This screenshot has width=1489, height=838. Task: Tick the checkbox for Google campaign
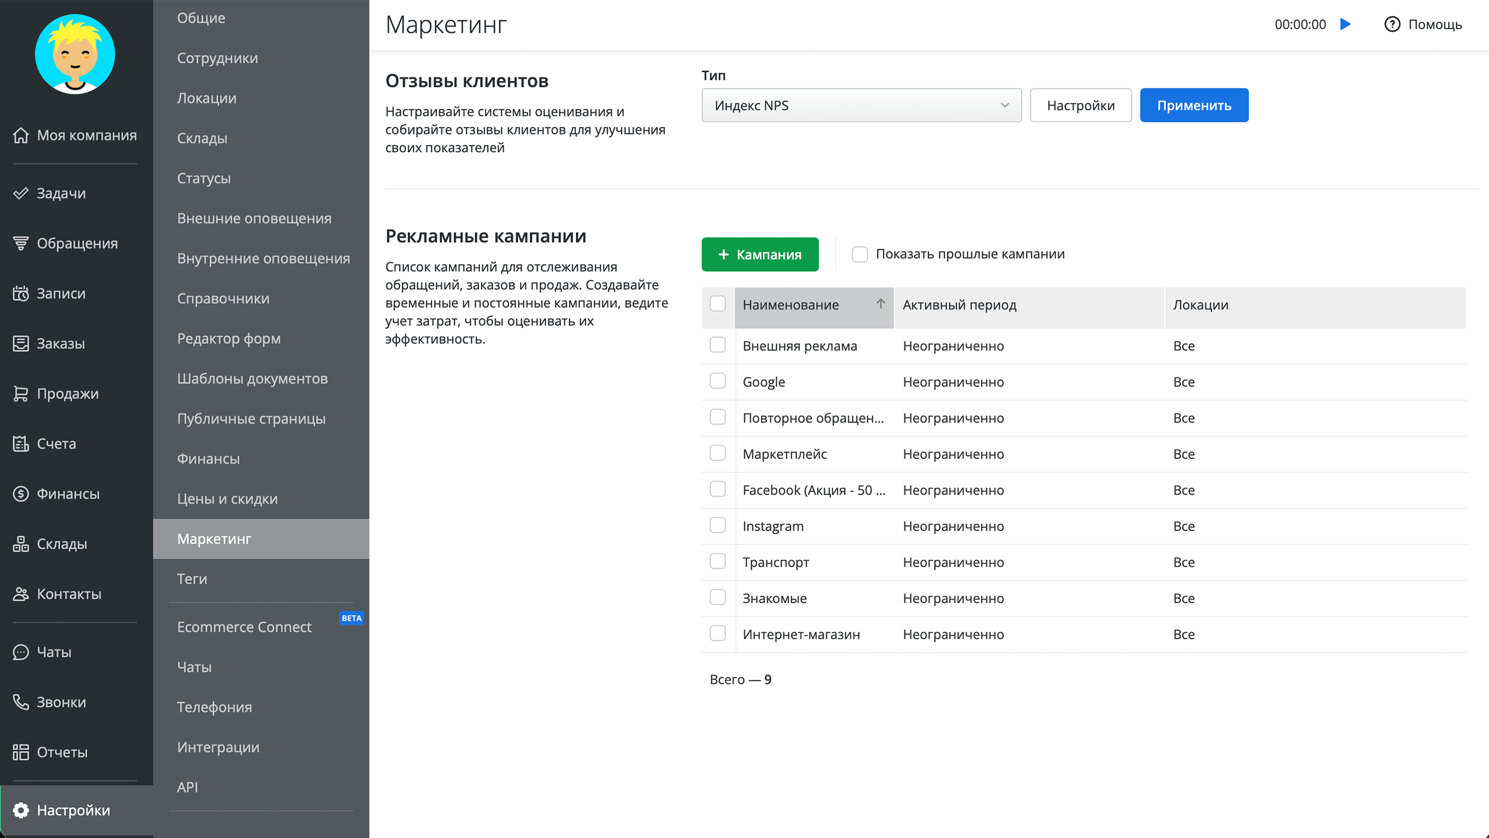(718, 381)
